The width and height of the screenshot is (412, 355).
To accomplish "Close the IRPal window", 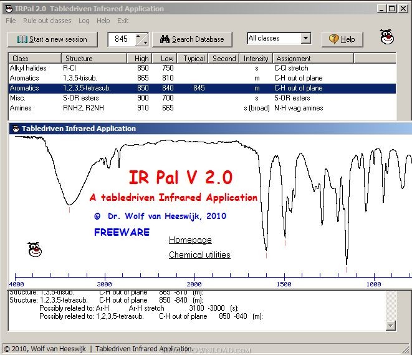I will [403, 8].
